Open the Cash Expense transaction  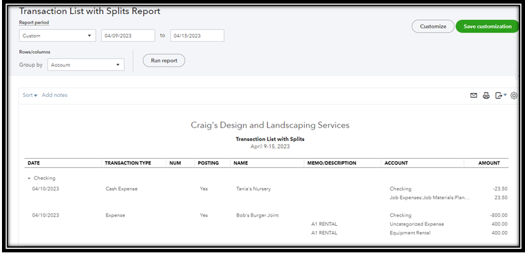coord(122,189)
